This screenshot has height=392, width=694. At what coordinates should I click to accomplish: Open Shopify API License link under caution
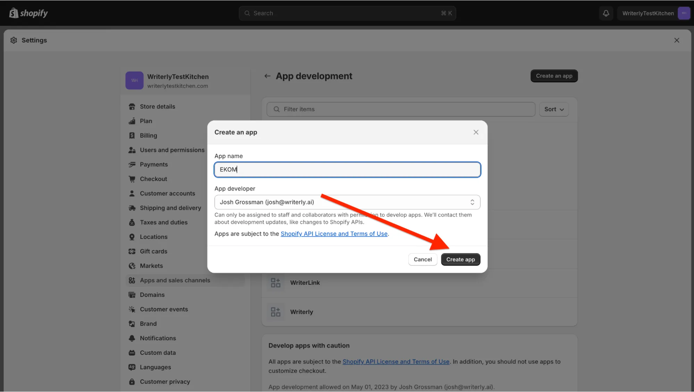tap(396, 362)
